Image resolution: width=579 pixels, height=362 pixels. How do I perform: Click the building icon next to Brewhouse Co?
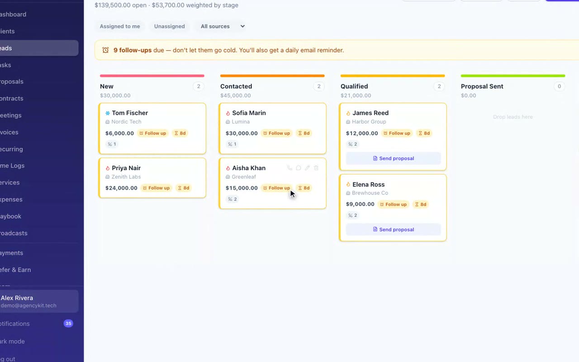click(348, 193)
